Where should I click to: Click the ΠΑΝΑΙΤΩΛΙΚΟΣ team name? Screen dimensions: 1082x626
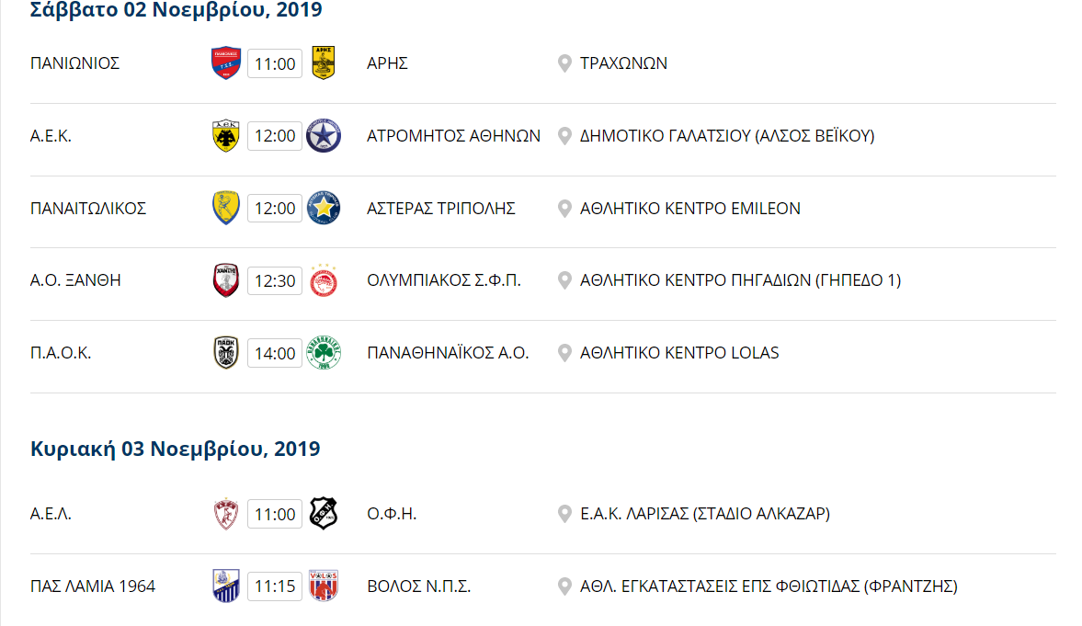click(x=88, y=209)
